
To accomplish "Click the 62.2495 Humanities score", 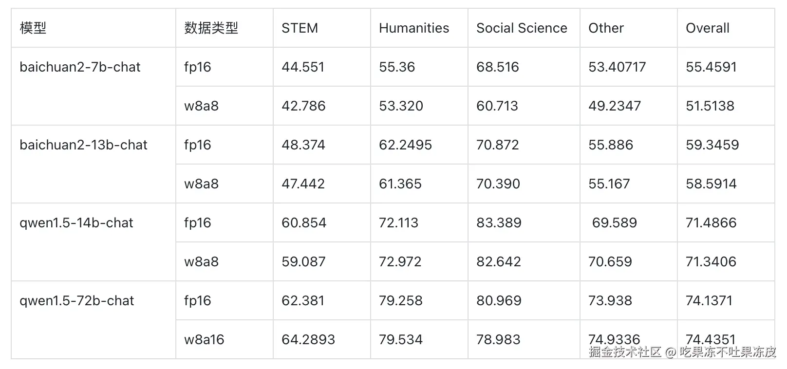I will tap(405, 145).
